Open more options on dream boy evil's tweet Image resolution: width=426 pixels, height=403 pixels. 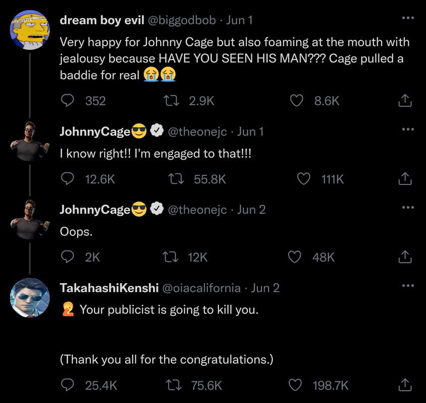coord(407,18)
